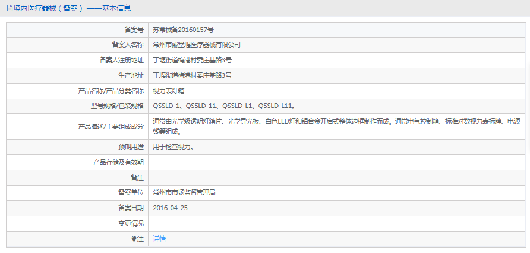Click the production address value beside 生产地址
The image size is (530, 253).
[192, 75]
